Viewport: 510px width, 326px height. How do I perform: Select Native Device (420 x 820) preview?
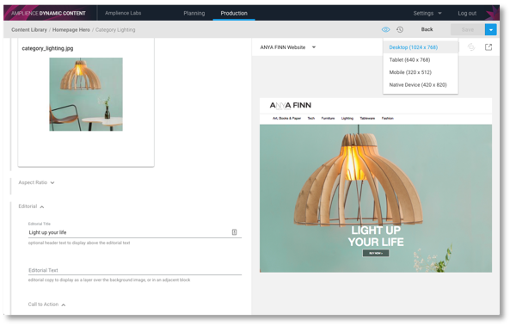click(421, 84)
